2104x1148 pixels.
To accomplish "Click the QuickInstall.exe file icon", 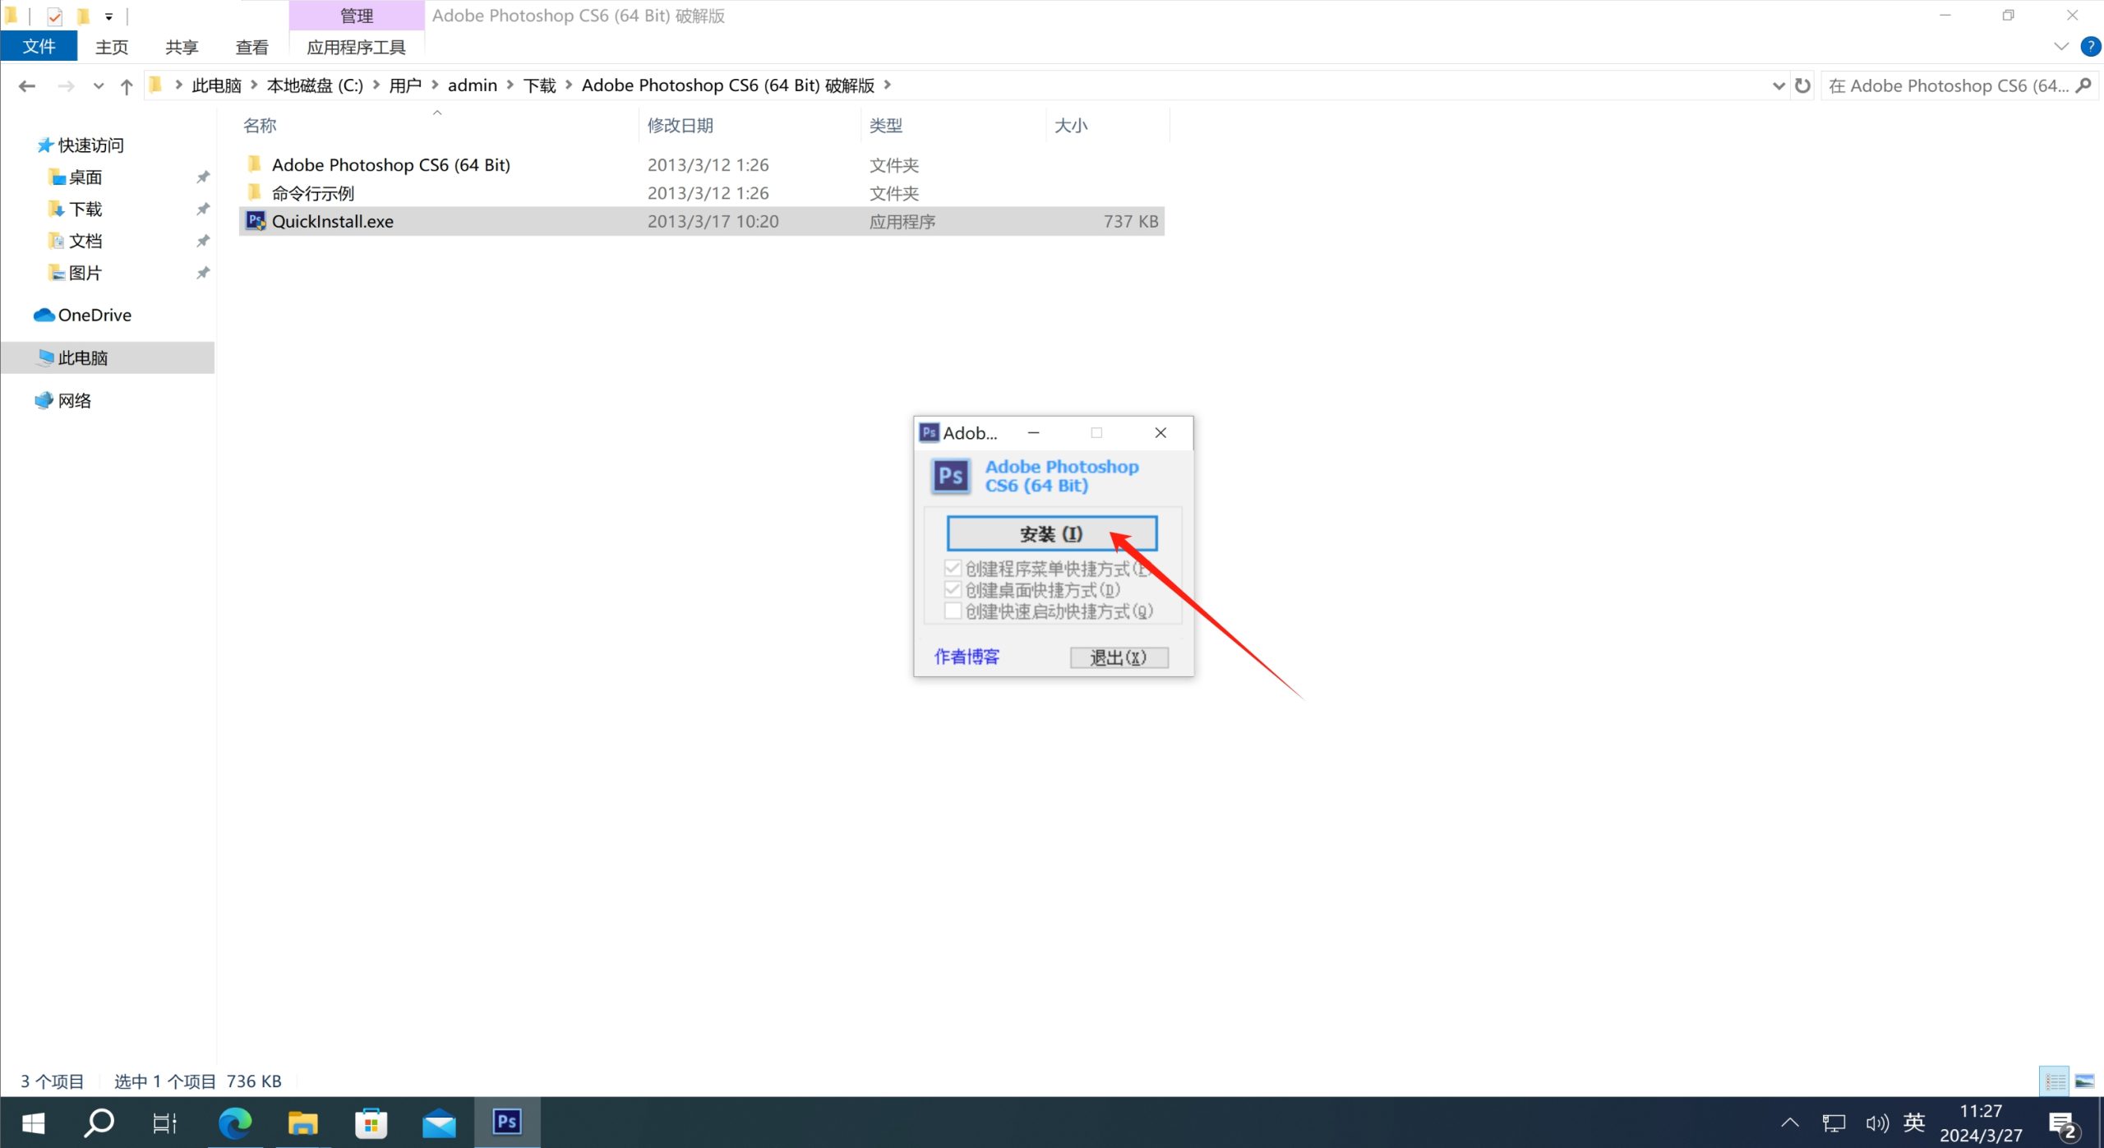I will (x=256, y=221).
